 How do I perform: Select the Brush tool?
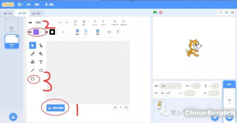33,54
